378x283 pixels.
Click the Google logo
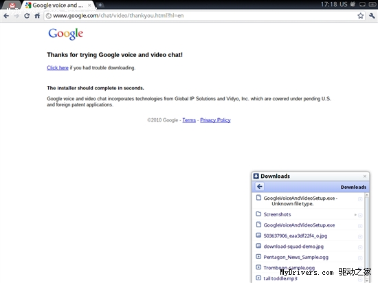[x=65, y=34]
